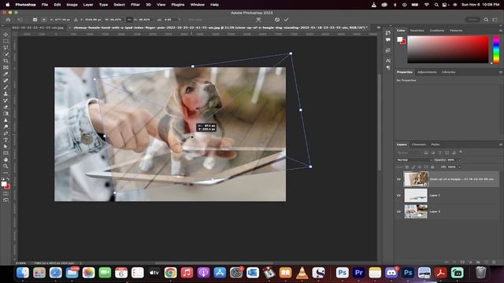
Task: Click the search magnifier in the options bar
Action: (x=486, y=20)
